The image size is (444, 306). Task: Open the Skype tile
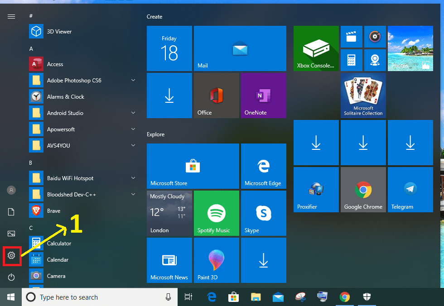click(x=264, y=213)
